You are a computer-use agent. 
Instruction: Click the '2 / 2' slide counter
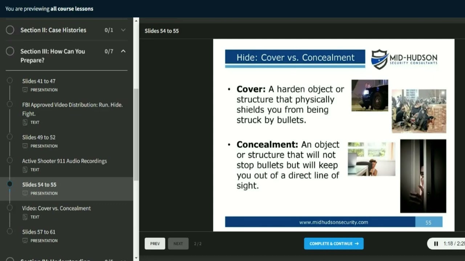[198, 244]
